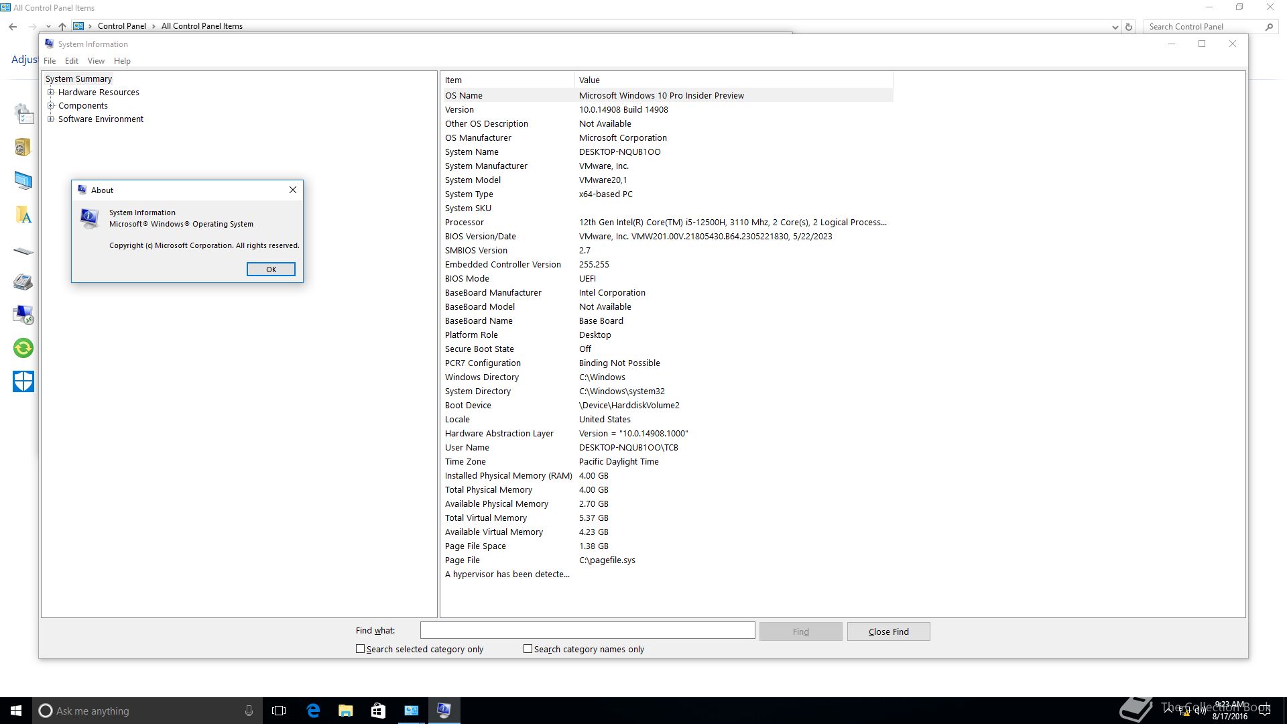Open the green Sync Center icon

point(23,348)
